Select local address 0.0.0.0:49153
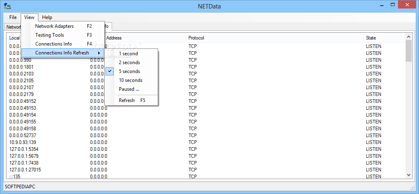Viewport: 419px width, 194px height. coord(23,108)
